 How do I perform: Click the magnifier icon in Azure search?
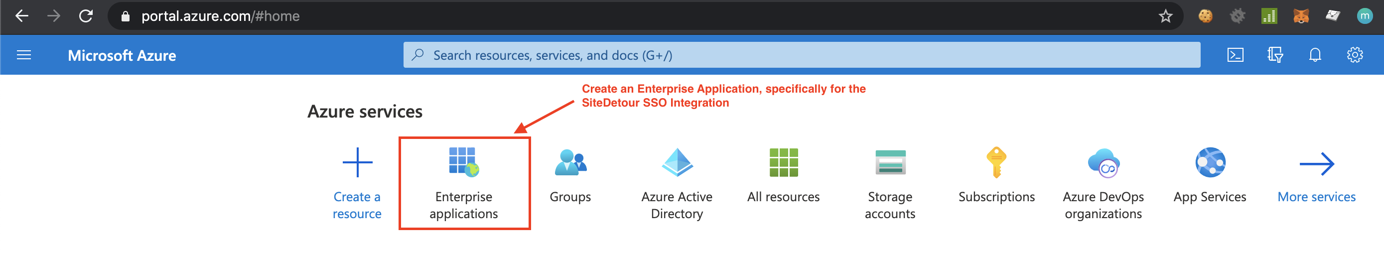418,55
